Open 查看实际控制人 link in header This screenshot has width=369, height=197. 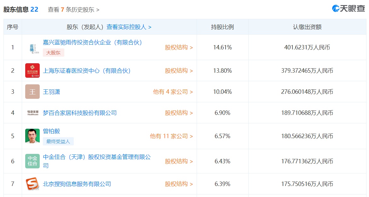click(x=129, y=27)
